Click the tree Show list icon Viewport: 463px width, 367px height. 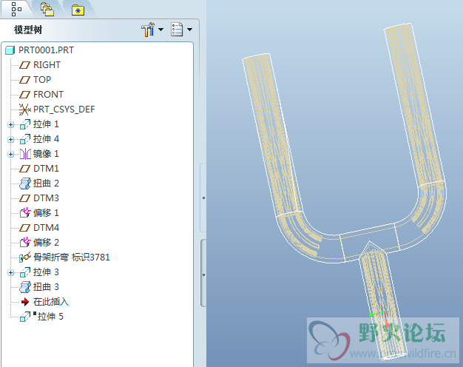coord(177,30)
